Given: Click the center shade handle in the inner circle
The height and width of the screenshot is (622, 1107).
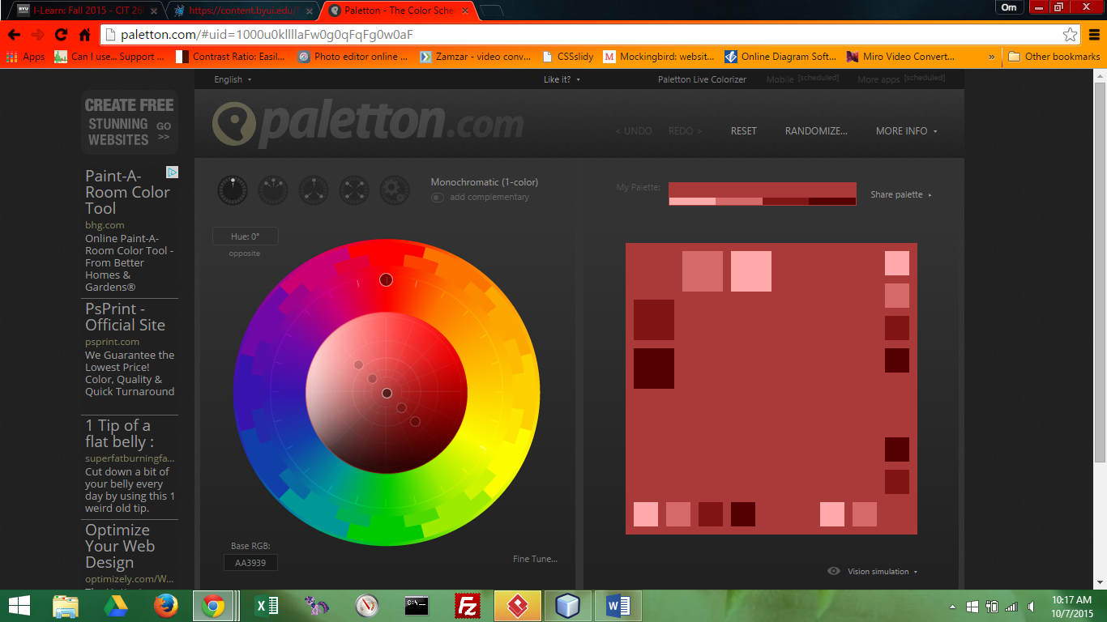Looking at the screenshot, I should (387, 393).
